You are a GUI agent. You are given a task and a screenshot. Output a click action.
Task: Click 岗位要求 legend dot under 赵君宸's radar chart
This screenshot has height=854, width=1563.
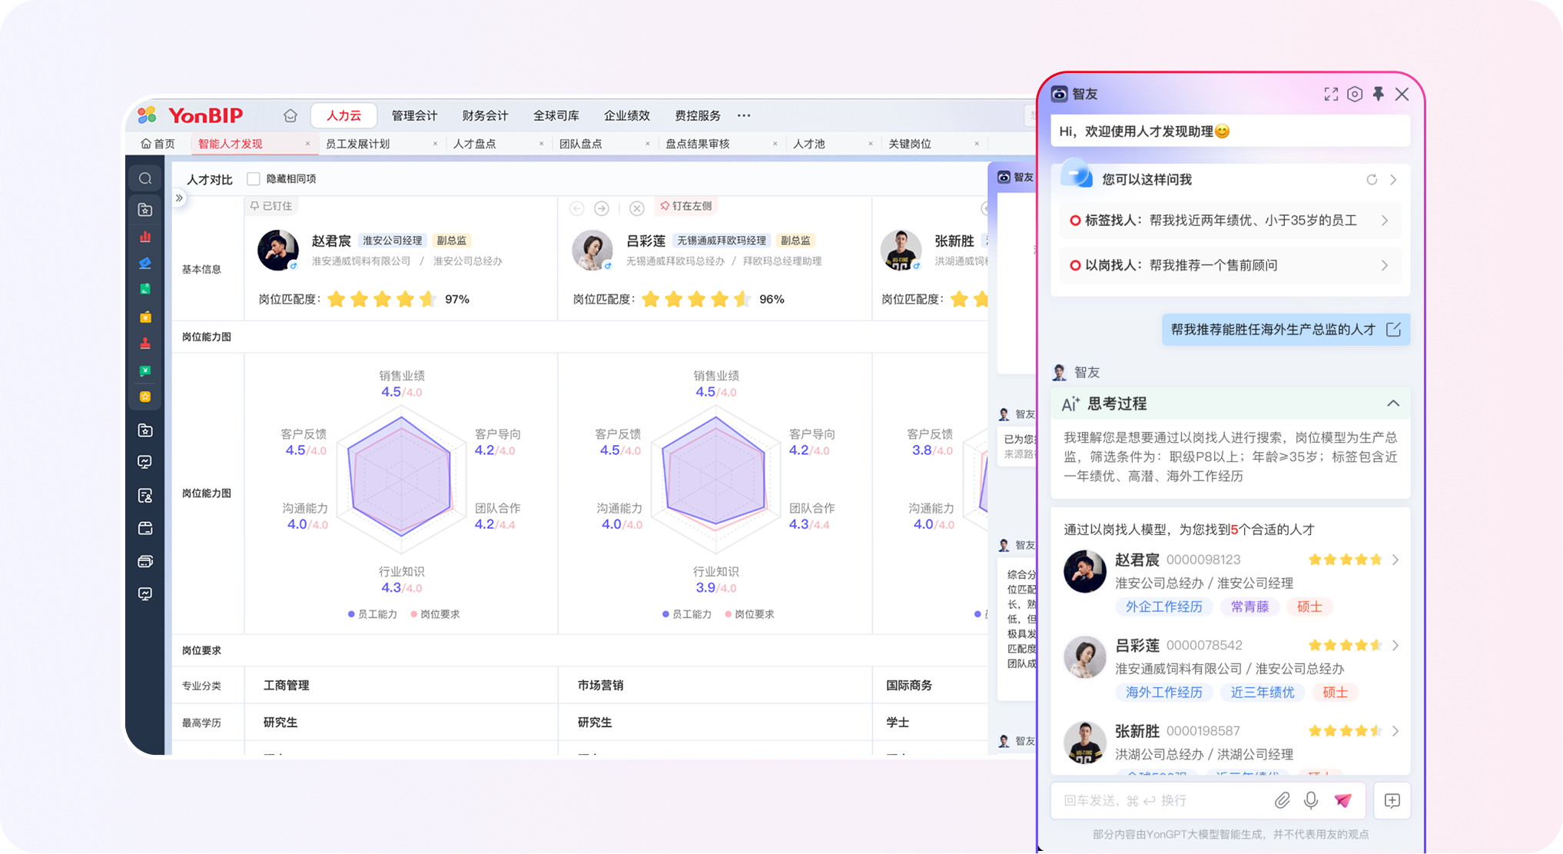click(414, 614)
